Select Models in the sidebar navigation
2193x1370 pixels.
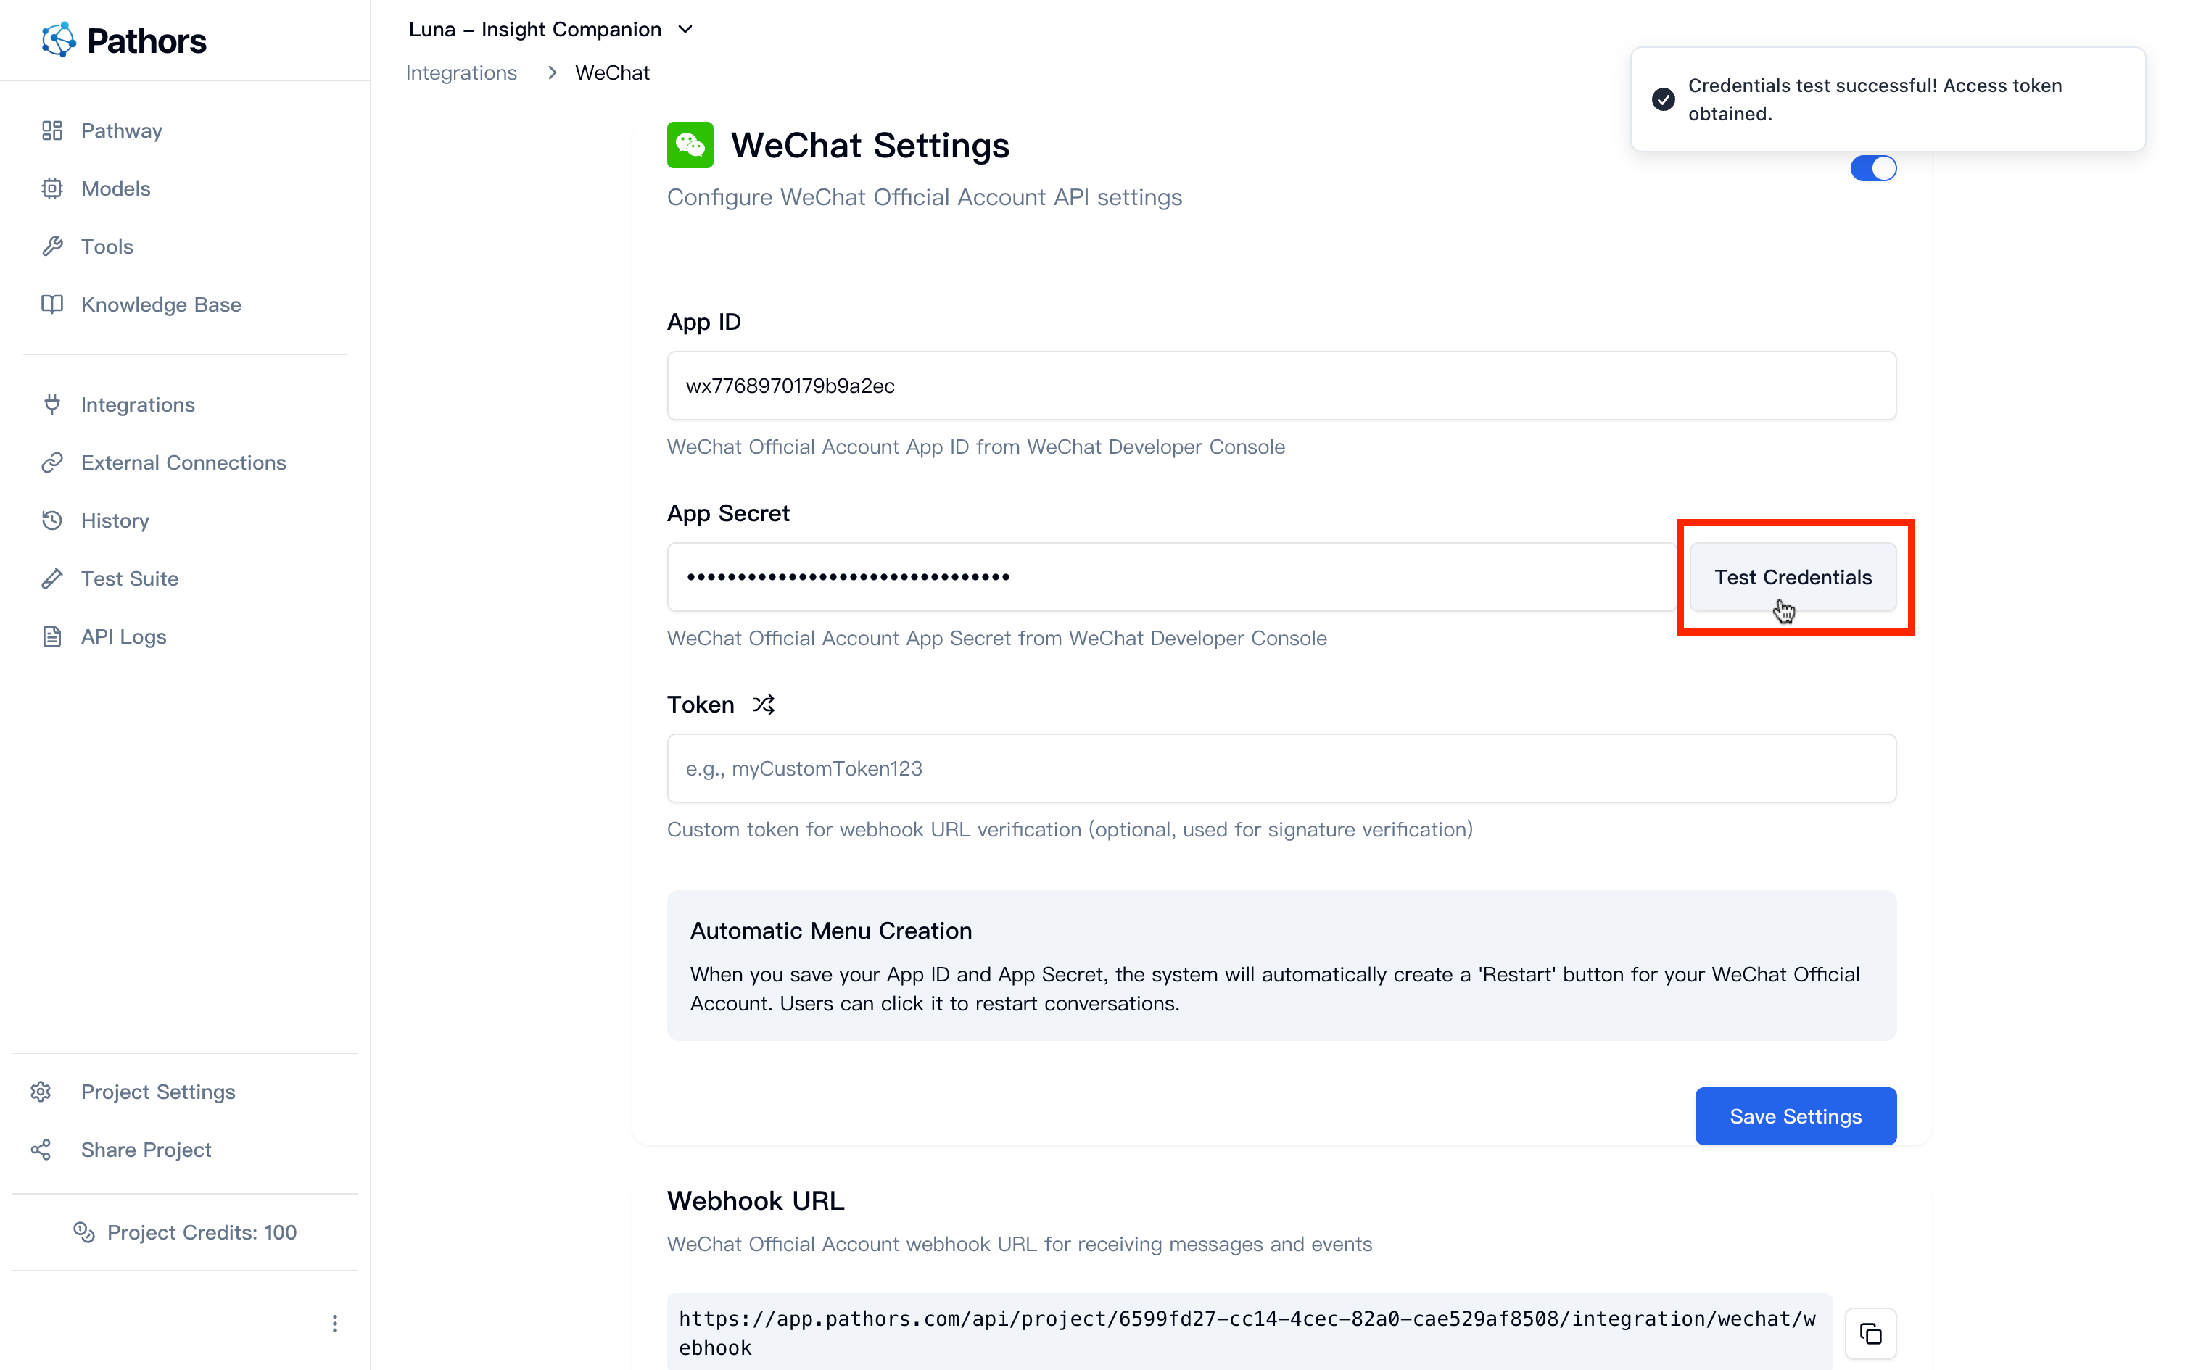pos(115,188)
